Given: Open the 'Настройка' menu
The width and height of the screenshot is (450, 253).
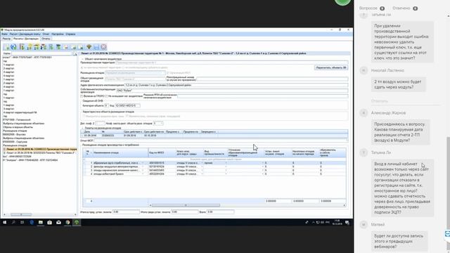Looking at the screenshot, I should coord(58,34).
